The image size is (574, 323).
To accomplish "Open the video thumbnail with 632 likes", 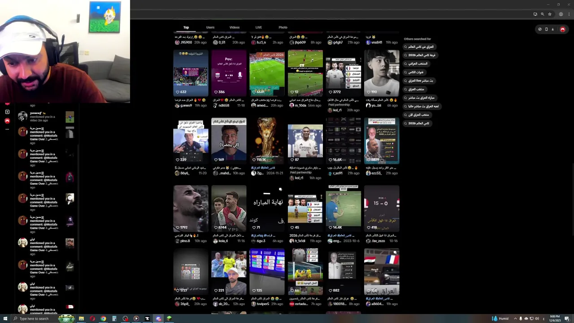I will [x=191, y=73].
